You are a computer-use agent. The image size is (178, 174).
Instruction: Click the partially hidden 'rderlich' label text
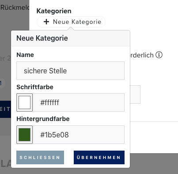pyautogui.click(x=142, y=55)
